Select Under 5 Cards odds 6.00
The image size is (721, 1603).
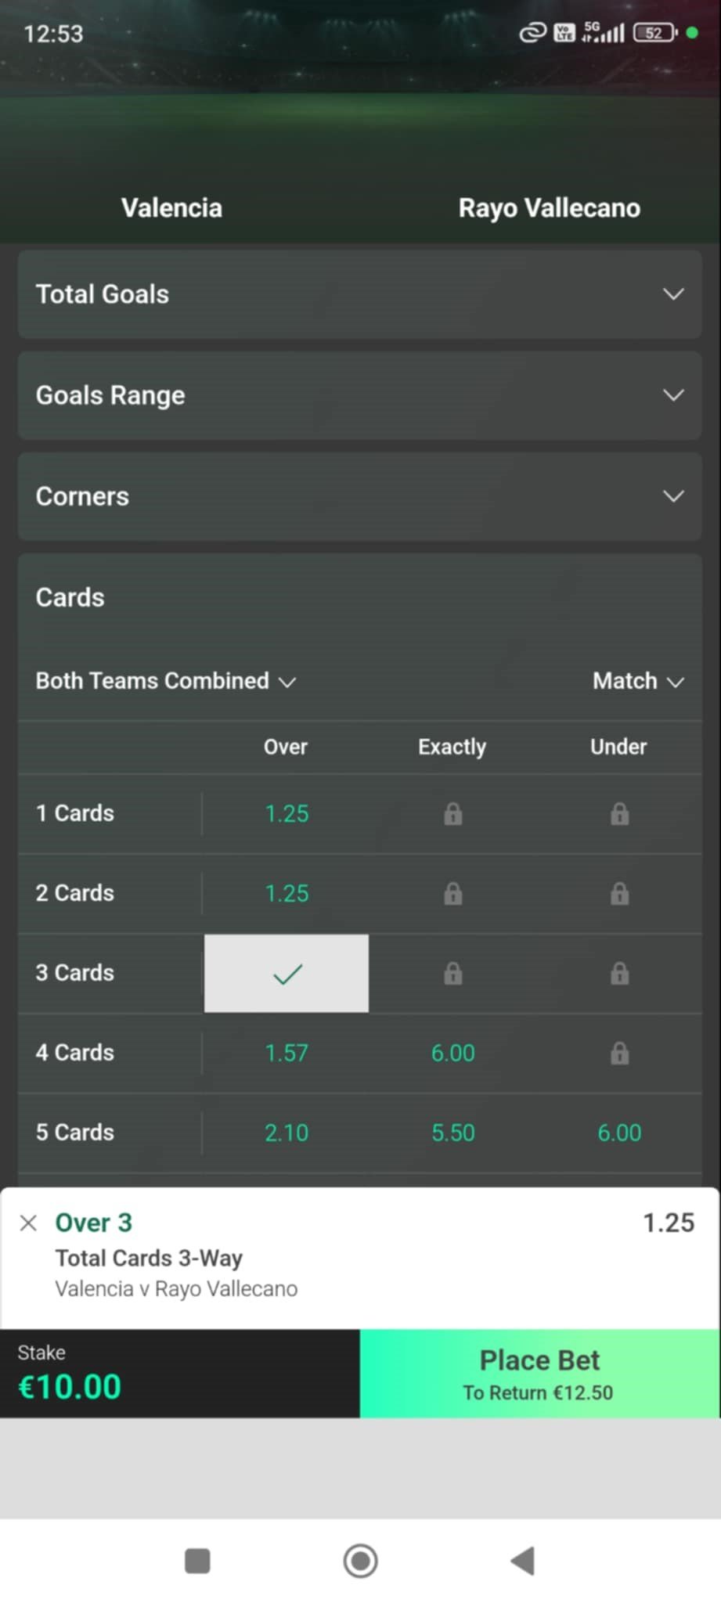pos(619,1133)
